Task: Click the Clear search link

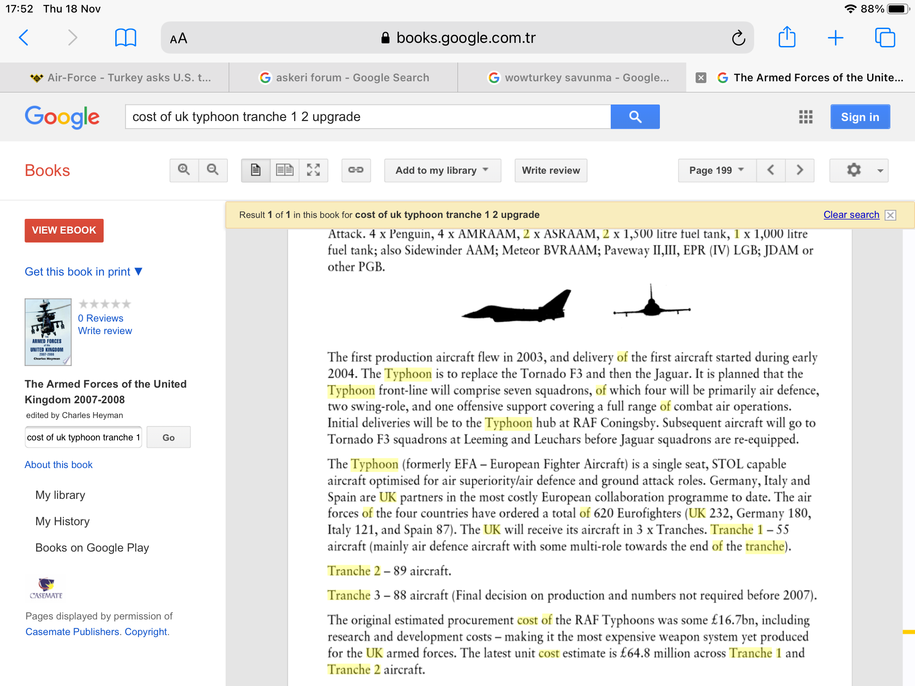Action: (x=851, y=215)
